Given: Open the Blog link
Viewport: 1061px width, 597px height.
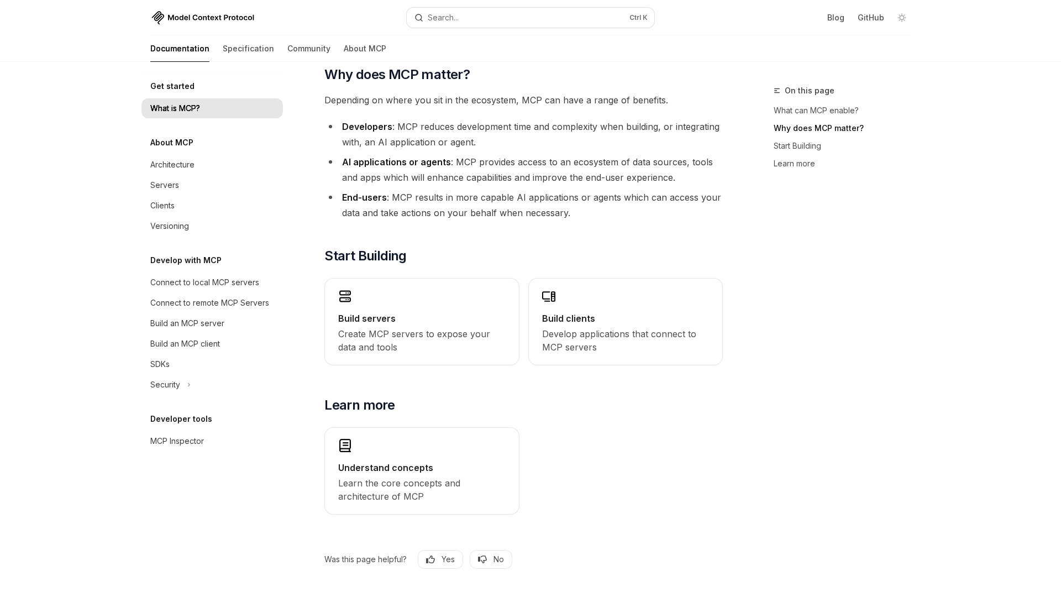Looking at the screenshot, I should point(835,18).
